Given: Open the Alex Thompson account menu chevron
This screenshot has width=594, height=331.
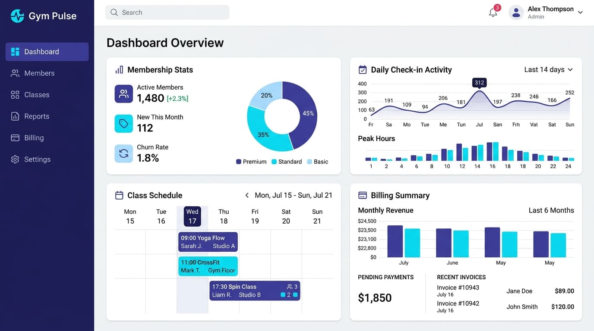Looking at the screenshot, I should (x=580, y=12).
